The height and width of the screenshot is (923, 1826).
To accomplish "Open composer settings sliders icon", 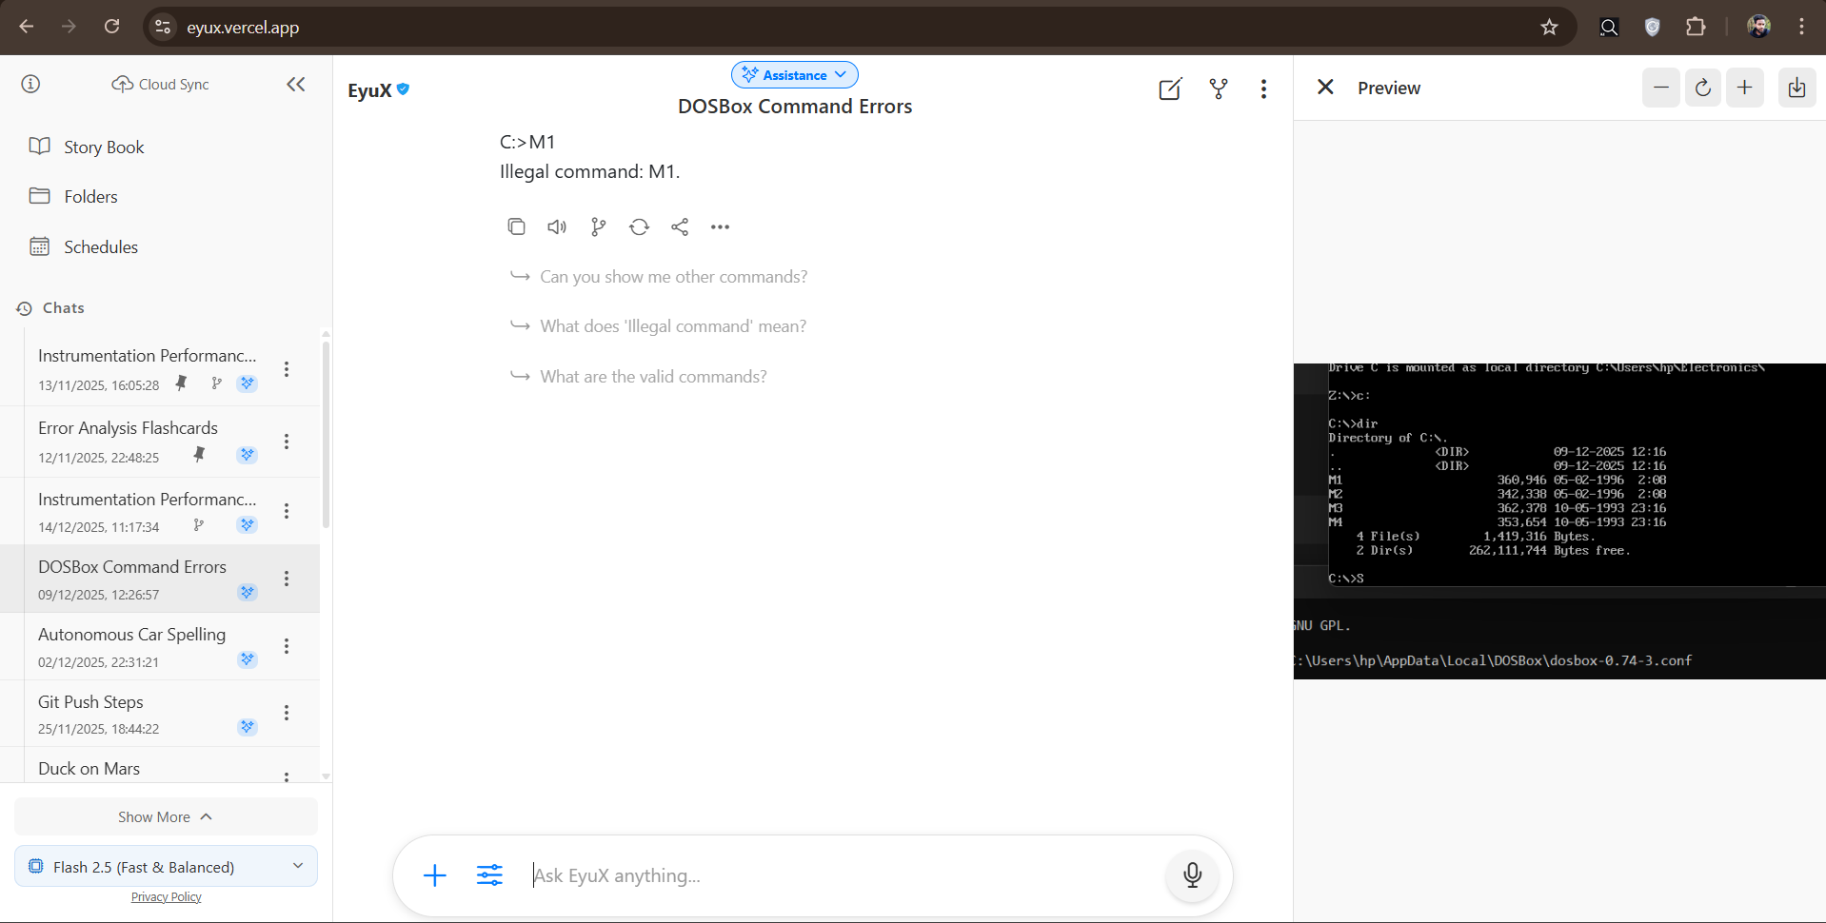I will [x=489, y=875].
